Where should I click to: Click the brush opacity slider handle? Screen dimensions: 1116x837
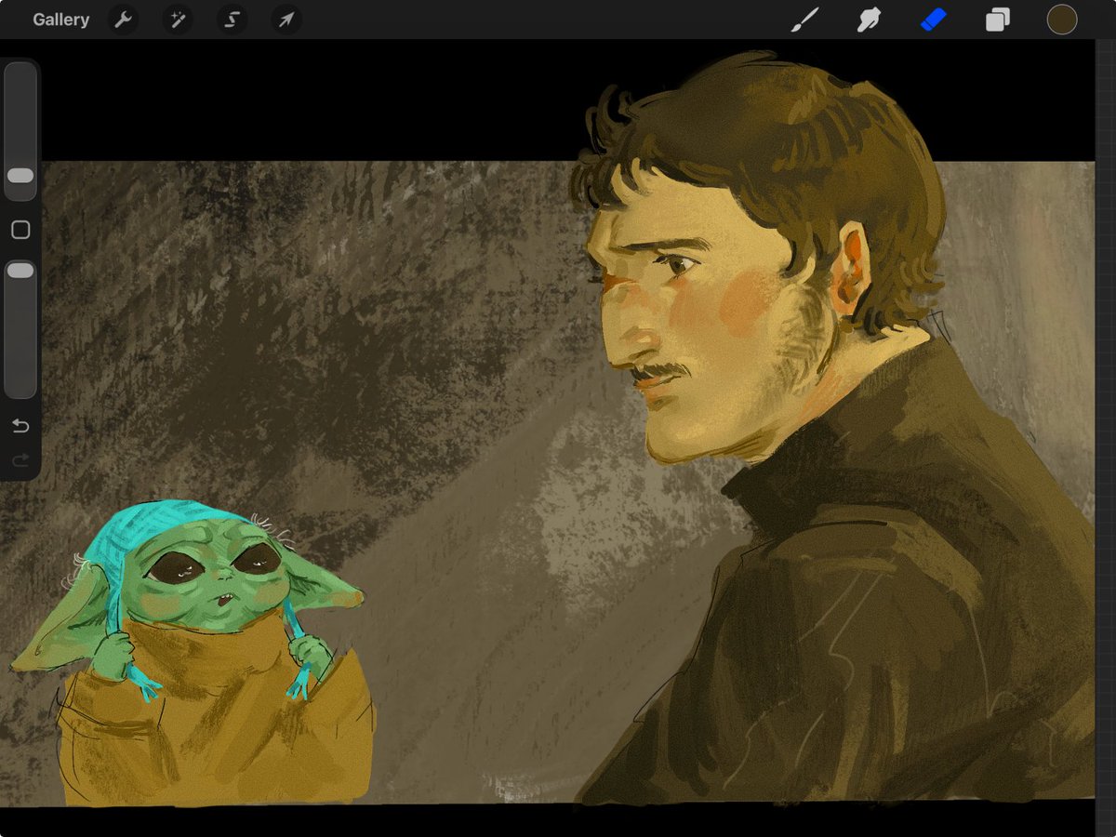pyautogui.click(x=20, y=271)
